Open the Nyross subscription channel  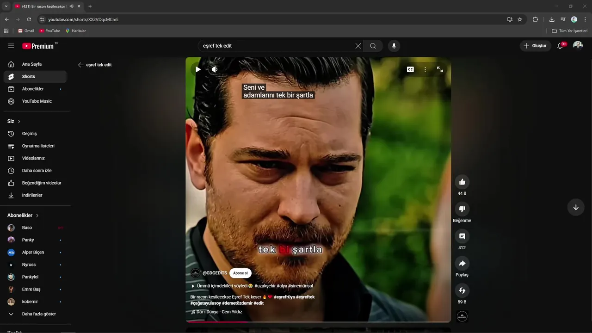pos(35,265)
